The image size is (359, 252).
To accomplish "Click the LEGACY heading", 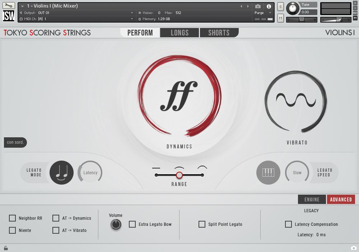I will (x=311, y=211).
